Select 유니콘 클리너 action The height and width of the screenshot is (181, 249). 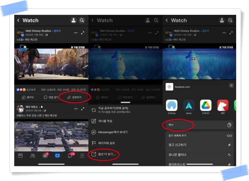(x=200, y=155)
